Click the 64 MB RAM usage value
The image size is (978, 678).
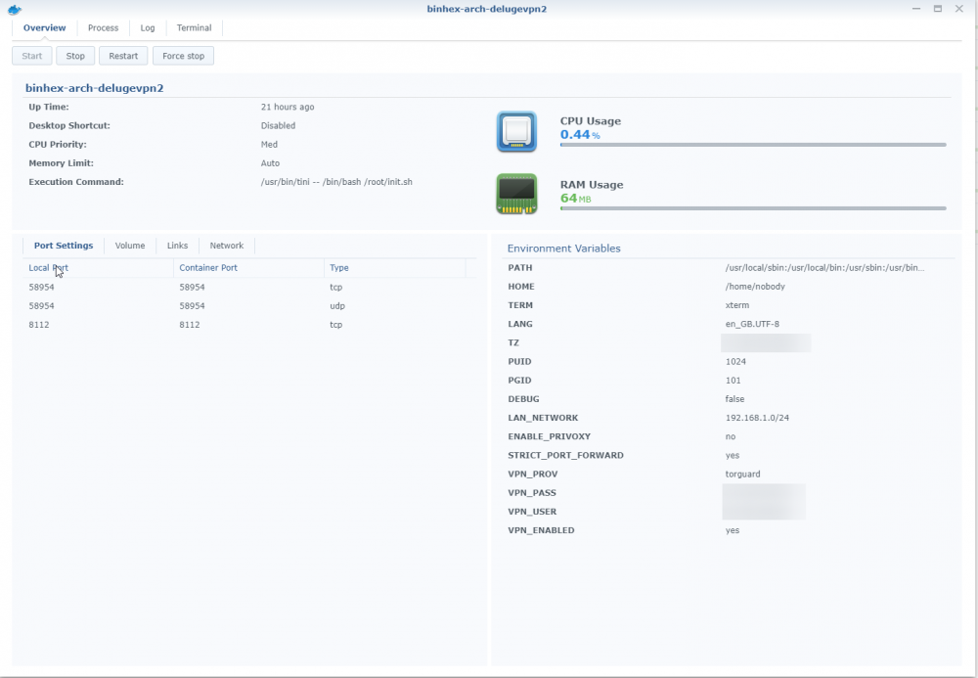(x=576, y=199)
